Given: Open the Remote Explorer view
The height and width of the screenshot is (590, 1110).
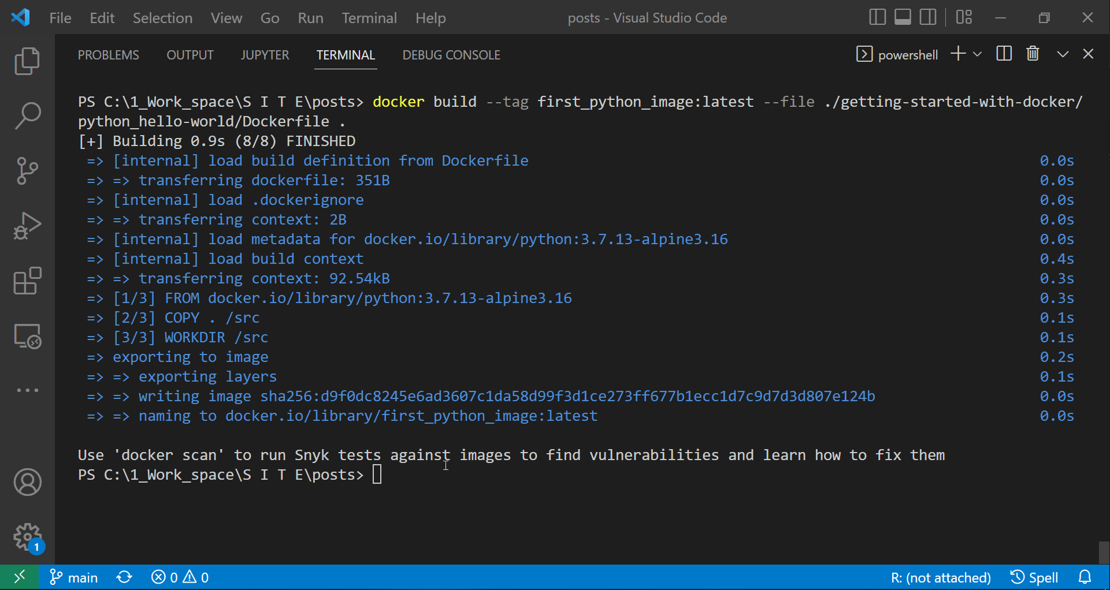Looking at the screenshot, I should [27, 337].
